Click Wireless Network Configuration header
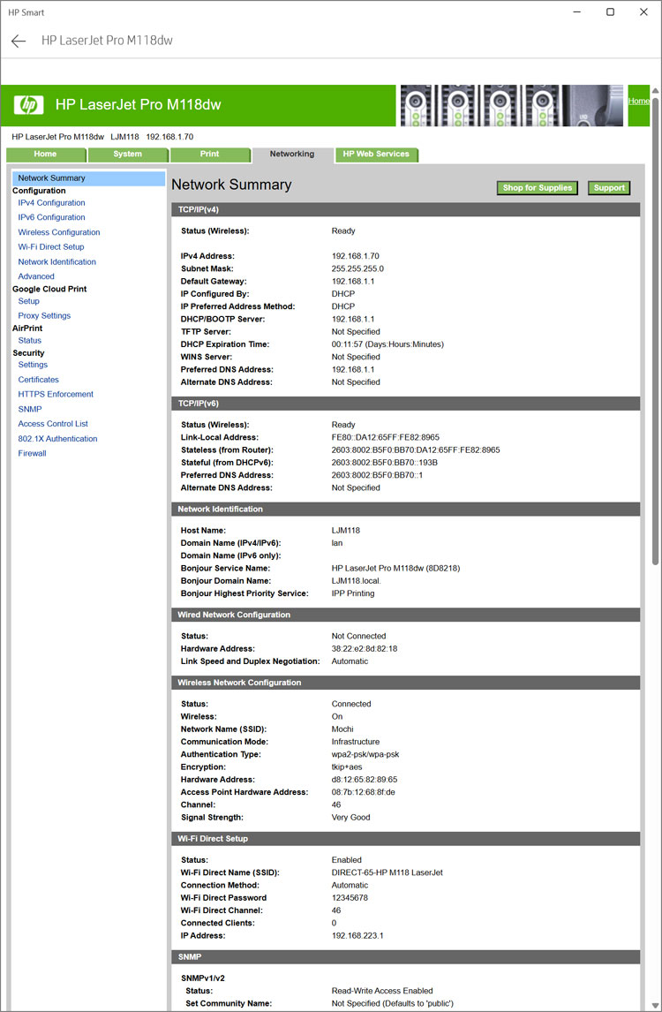This screenshot has width=662, height=1012. [x=406, y=683]
